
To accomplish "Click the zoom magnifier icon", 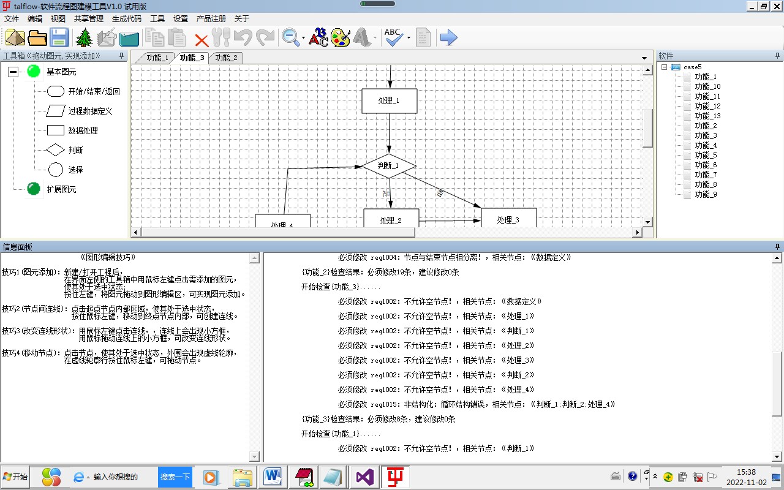I will point(290,38).
